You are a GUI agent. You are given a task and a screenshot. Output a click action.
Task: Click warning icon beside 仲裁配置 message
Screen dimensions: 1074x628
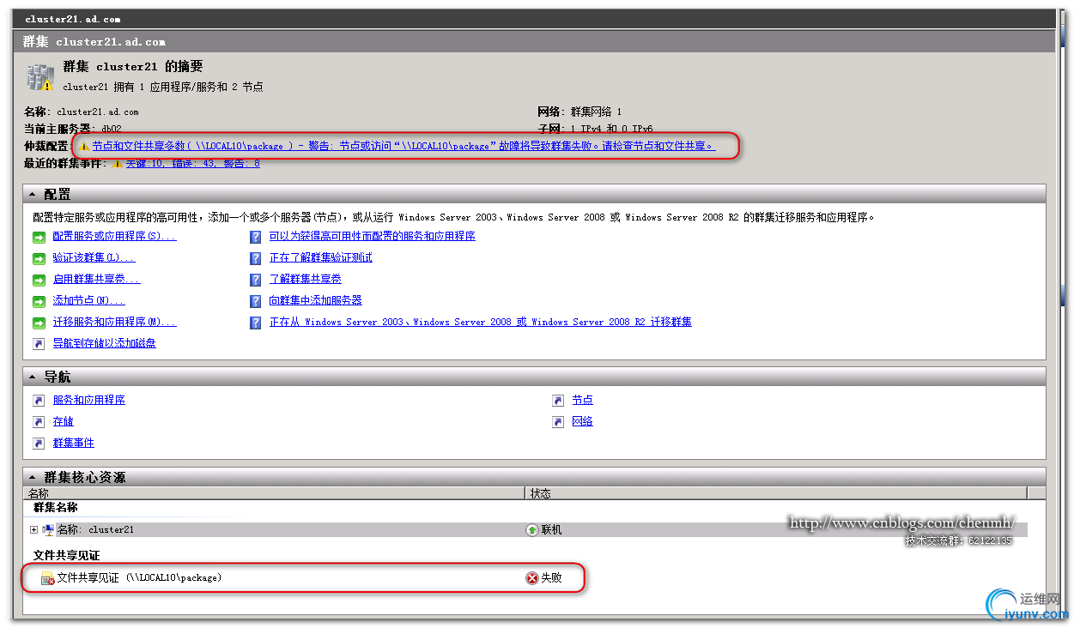[x=84, y=147]
